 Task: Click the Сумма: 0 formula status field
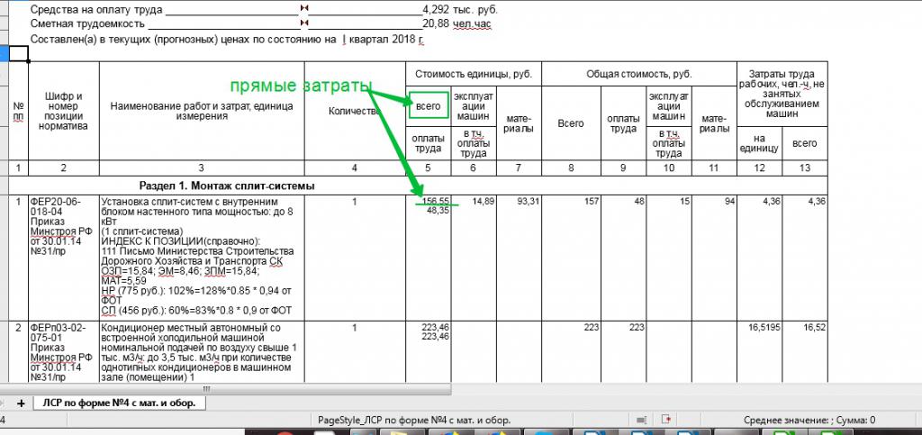click(x=809, y=420)
